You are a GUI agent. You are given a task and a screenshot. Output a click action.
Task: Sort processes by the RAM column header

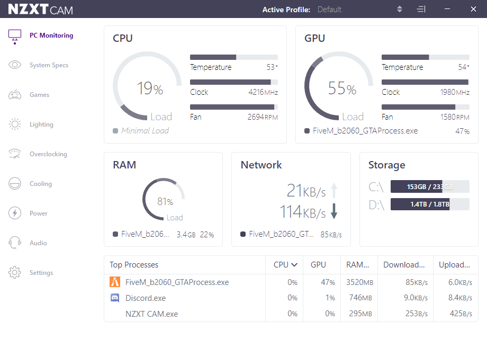(x=358, y=265)
